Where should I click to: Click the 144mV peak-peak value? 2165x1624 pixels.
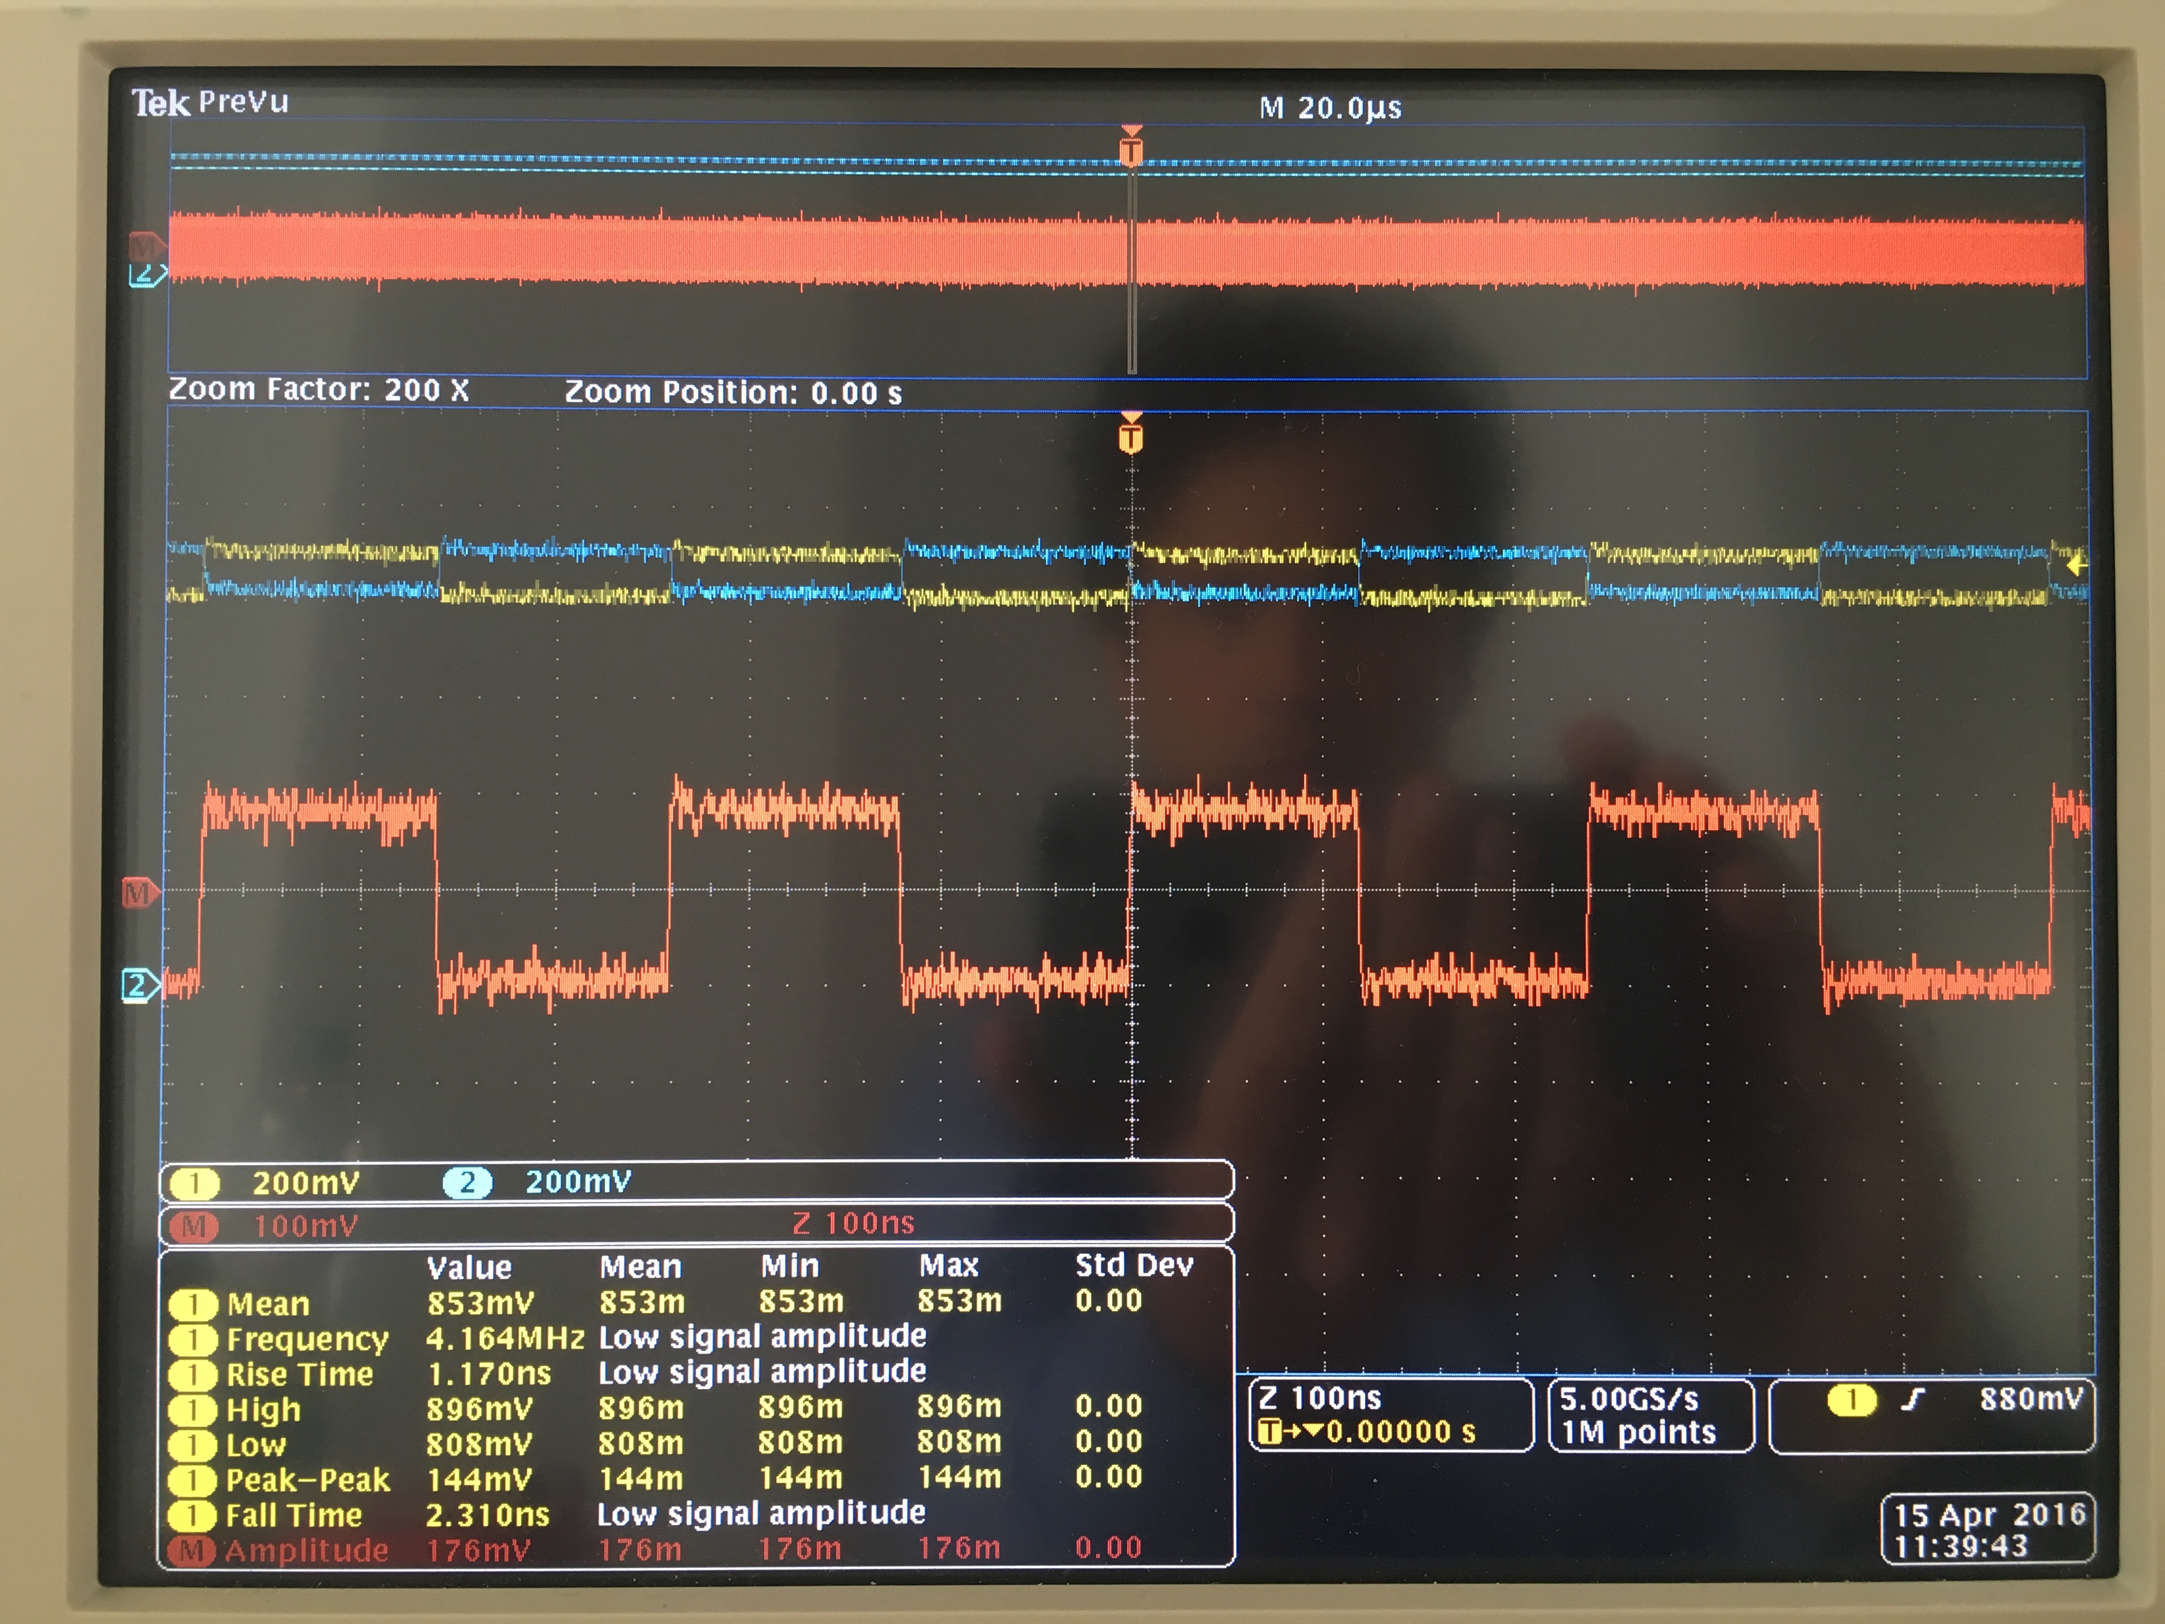480,1479
